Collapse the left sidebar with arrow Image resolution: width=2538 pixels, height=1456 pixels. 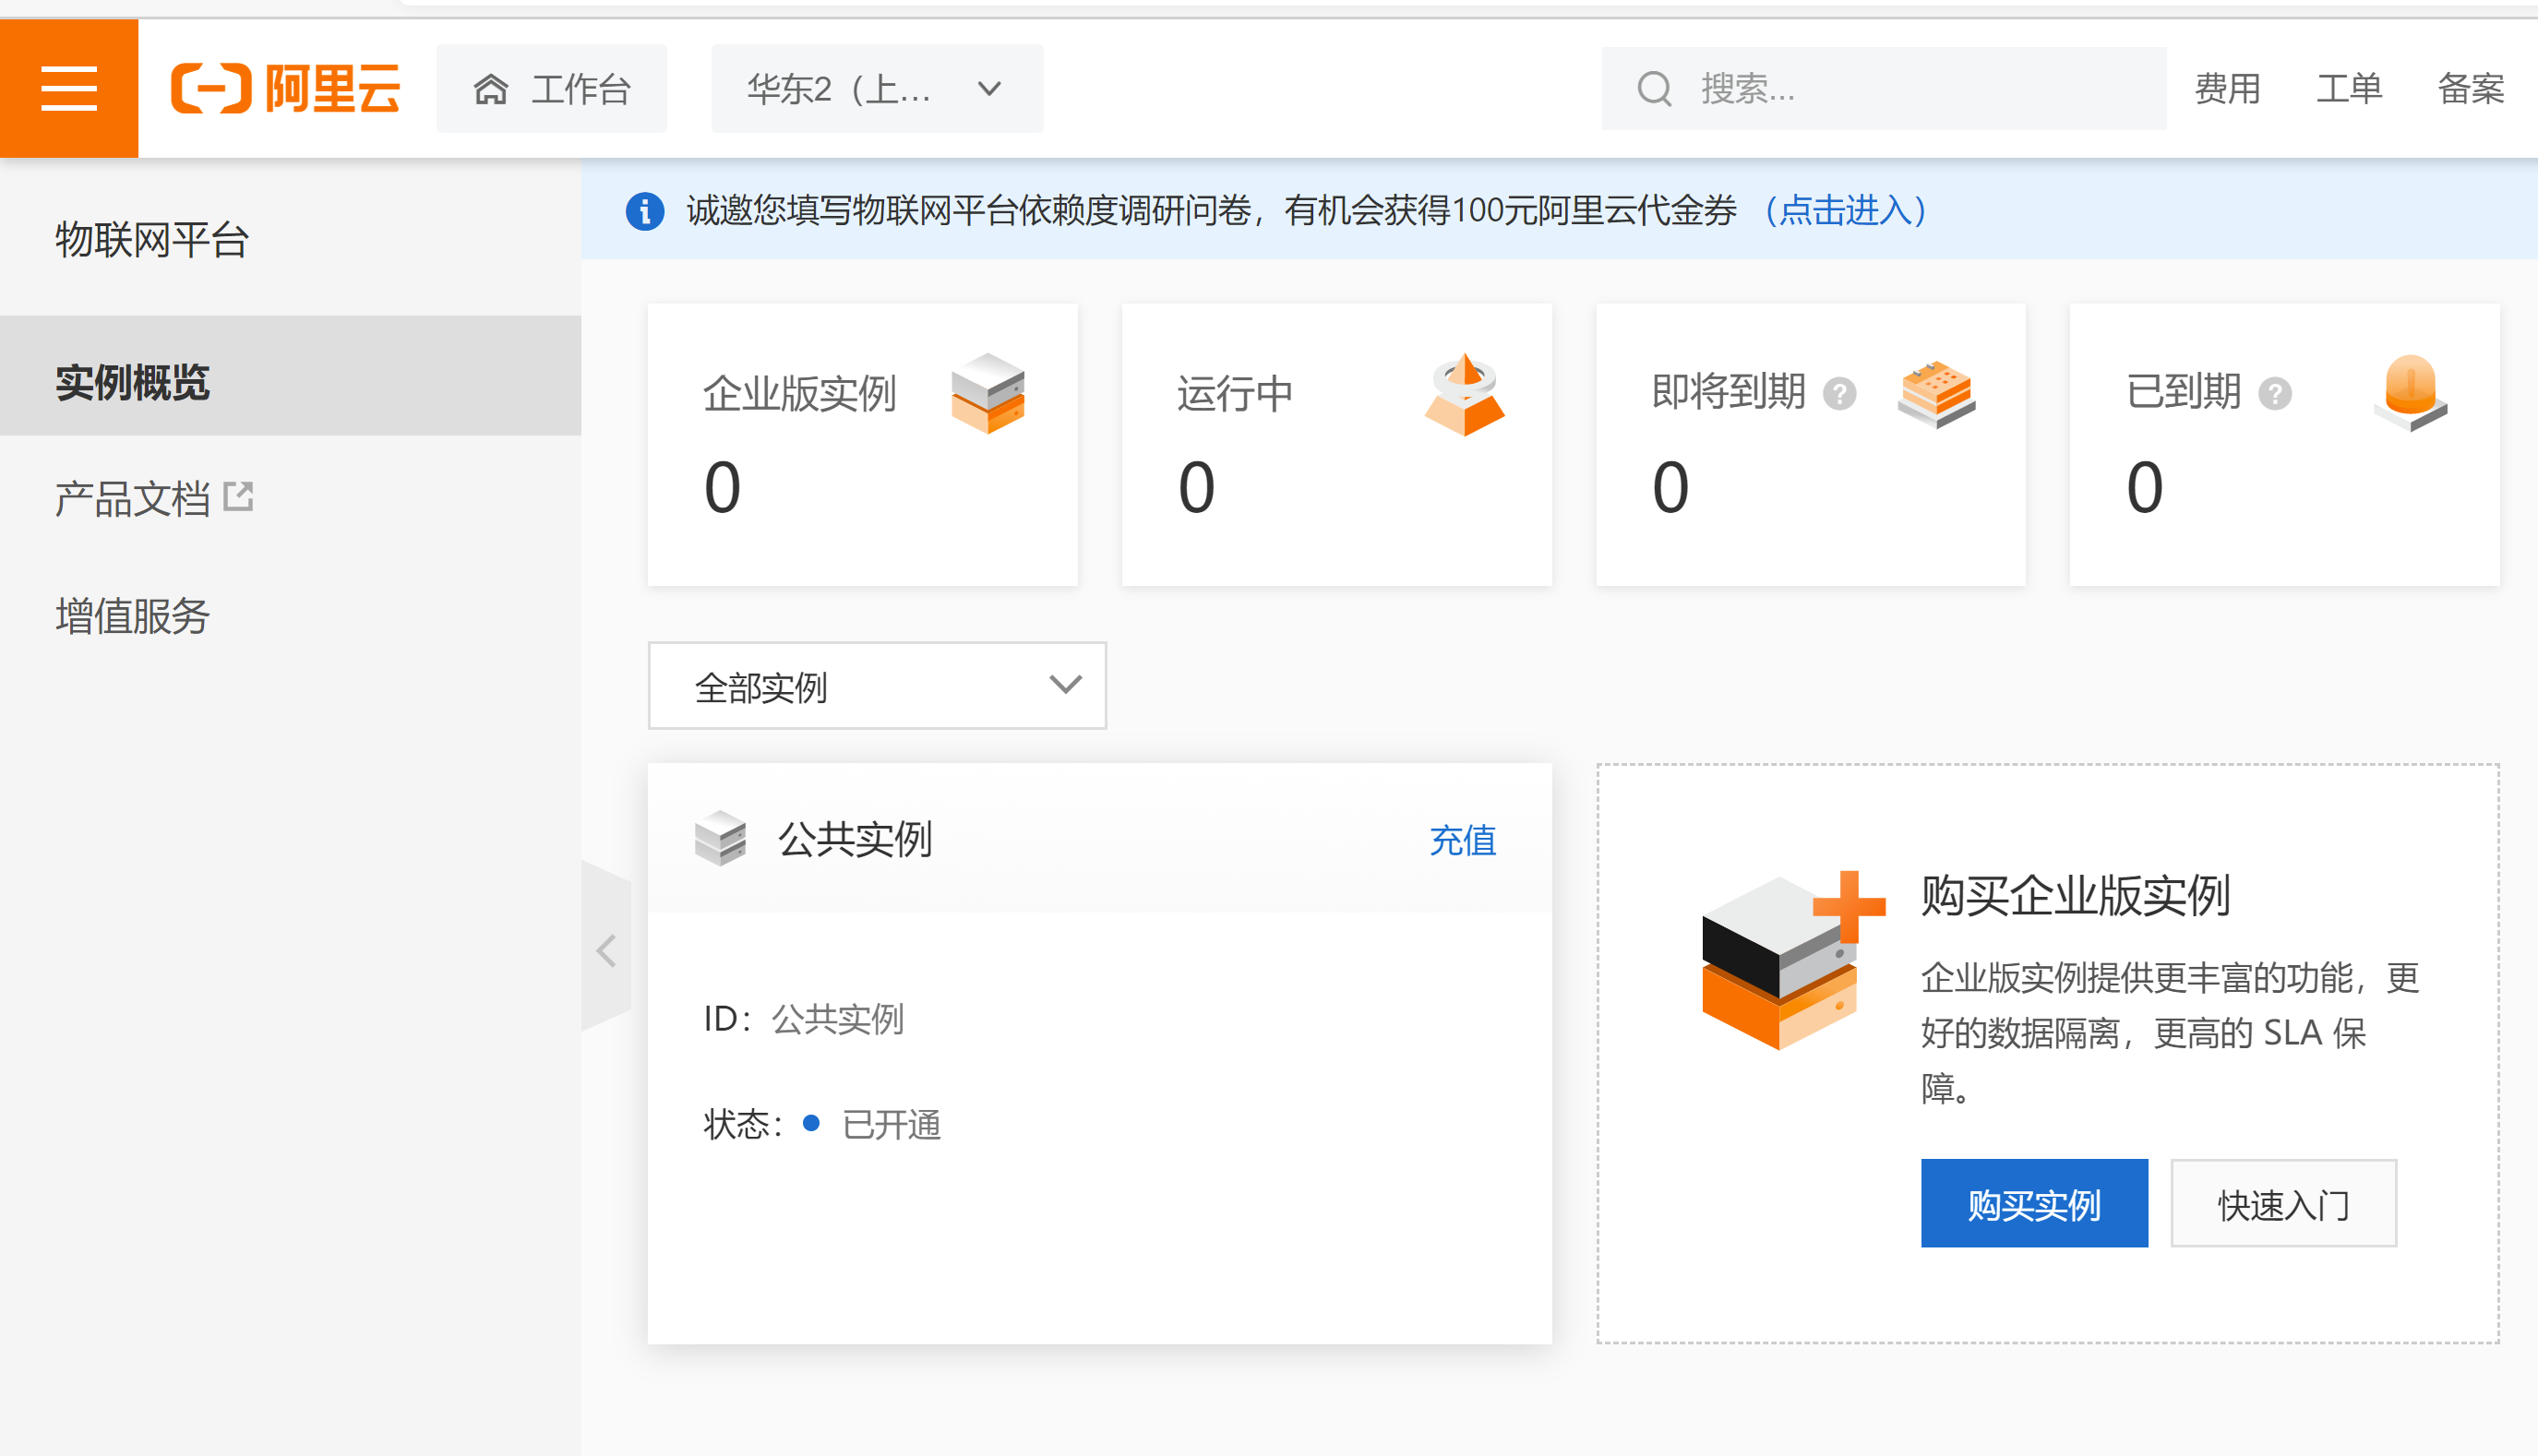606,949
